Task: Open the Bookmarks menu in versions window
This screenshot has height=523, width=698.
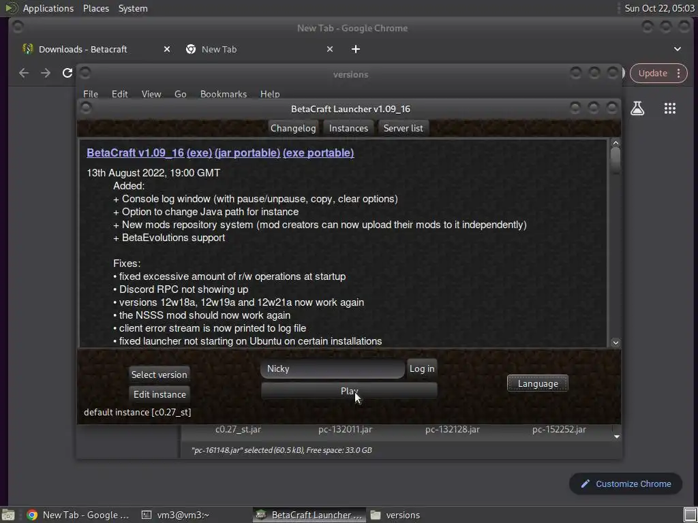Action: tap(223, 94)
